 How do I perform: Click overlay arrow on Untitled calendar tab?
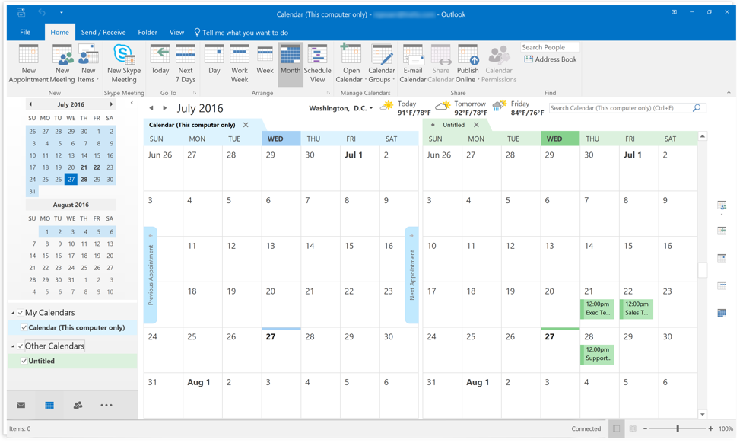tap(433, 125)
